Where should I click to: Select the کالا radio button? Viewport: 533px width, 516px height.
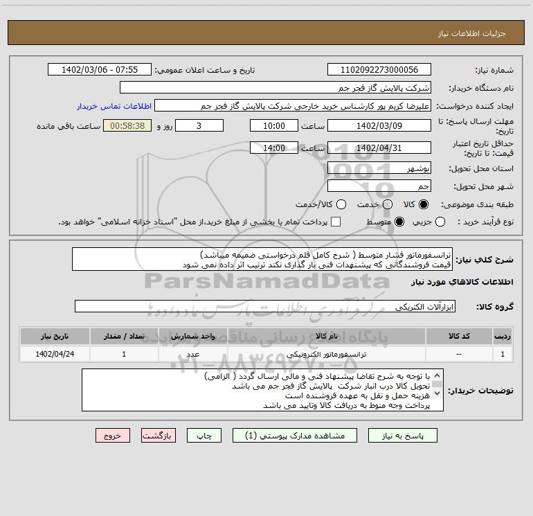(424, 204)
